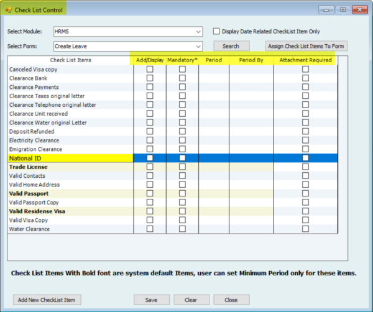Mark Water Clearance as Mandatory
This screenshot has width=373, height=312.
pyautogui.click(x=182, y=229)
